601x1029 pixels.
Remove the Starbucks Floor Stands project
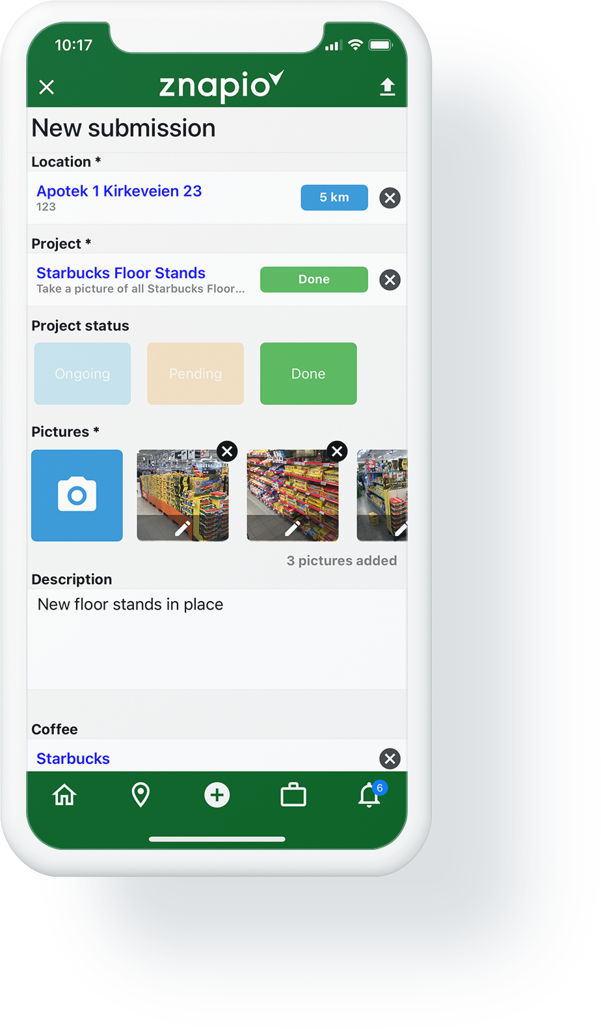point(390,279)
